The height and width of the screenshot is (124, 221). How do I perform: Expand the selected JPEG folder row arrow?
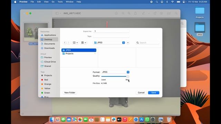[95, 50]
